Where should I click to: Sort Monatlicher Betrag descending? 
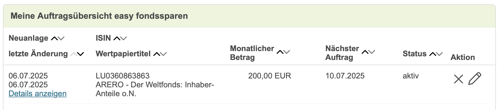(x=287, y=52)
